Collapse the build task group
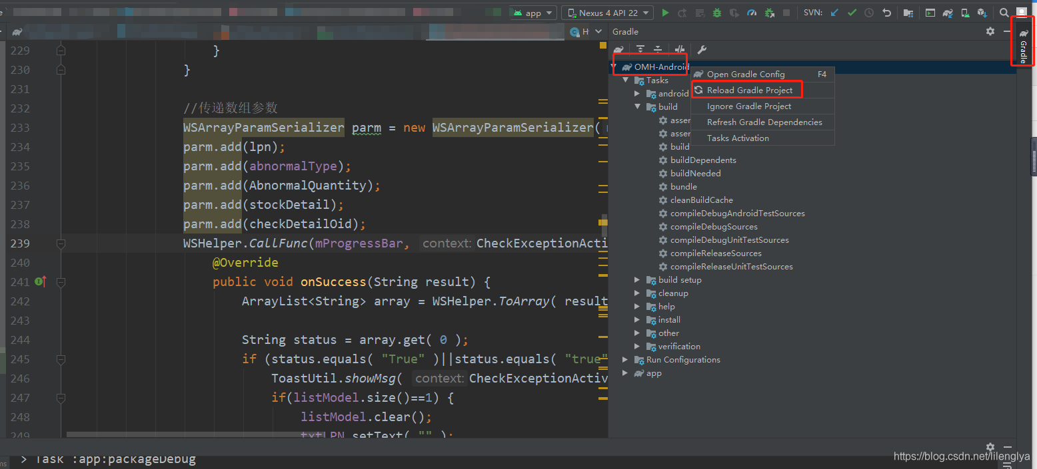 638,107
